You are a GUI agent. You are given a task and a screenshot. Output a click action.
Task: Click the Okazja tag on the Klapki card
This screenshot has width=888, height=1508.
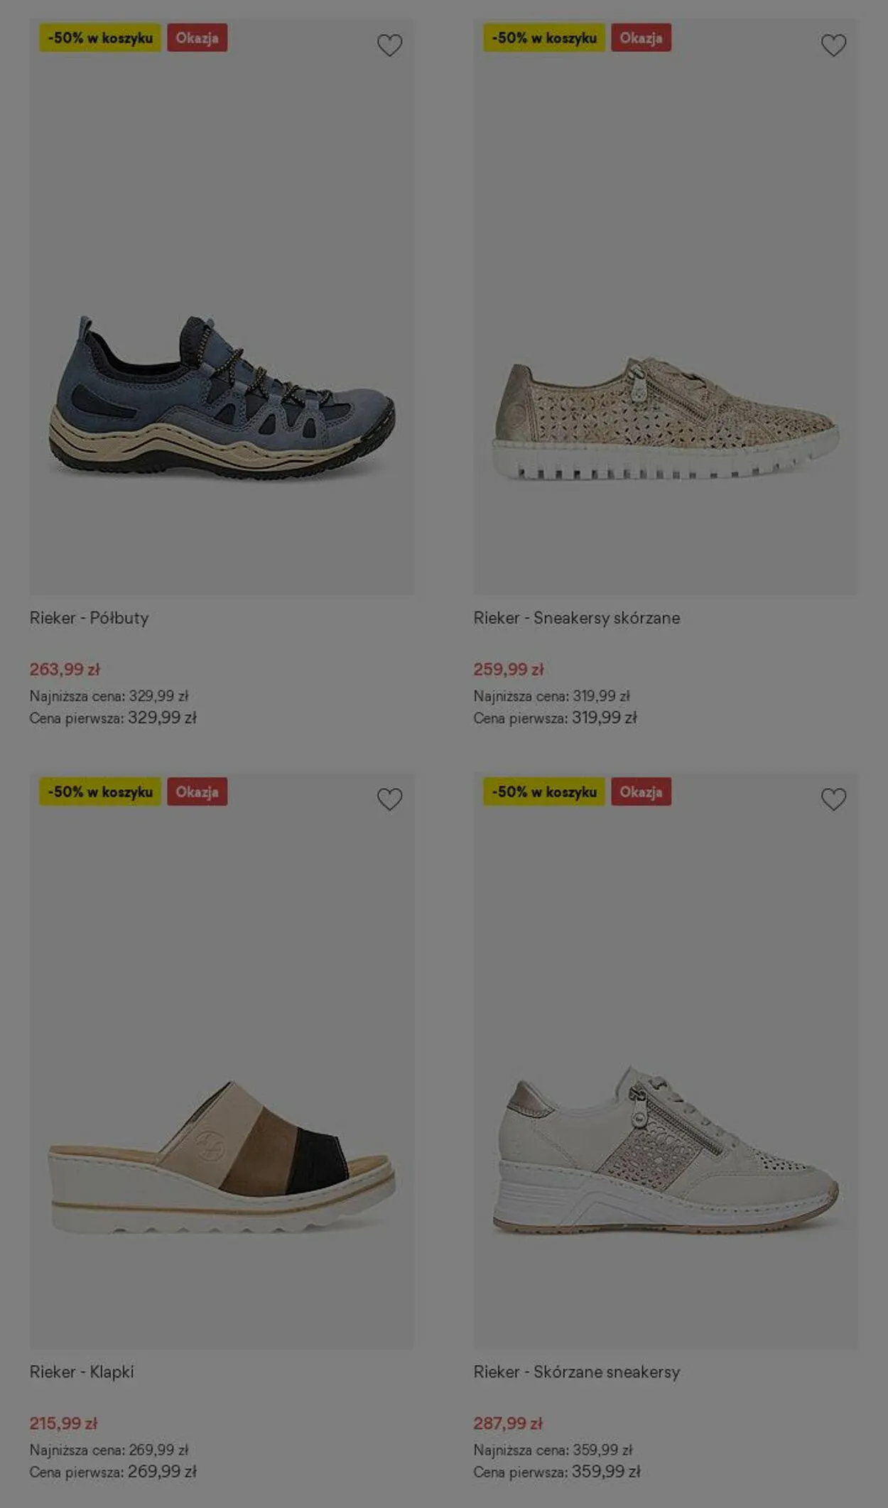(197, 791)
